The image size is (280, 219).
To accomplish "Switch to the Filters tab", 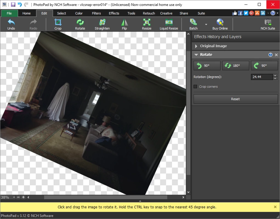I will tap(96, 13).
